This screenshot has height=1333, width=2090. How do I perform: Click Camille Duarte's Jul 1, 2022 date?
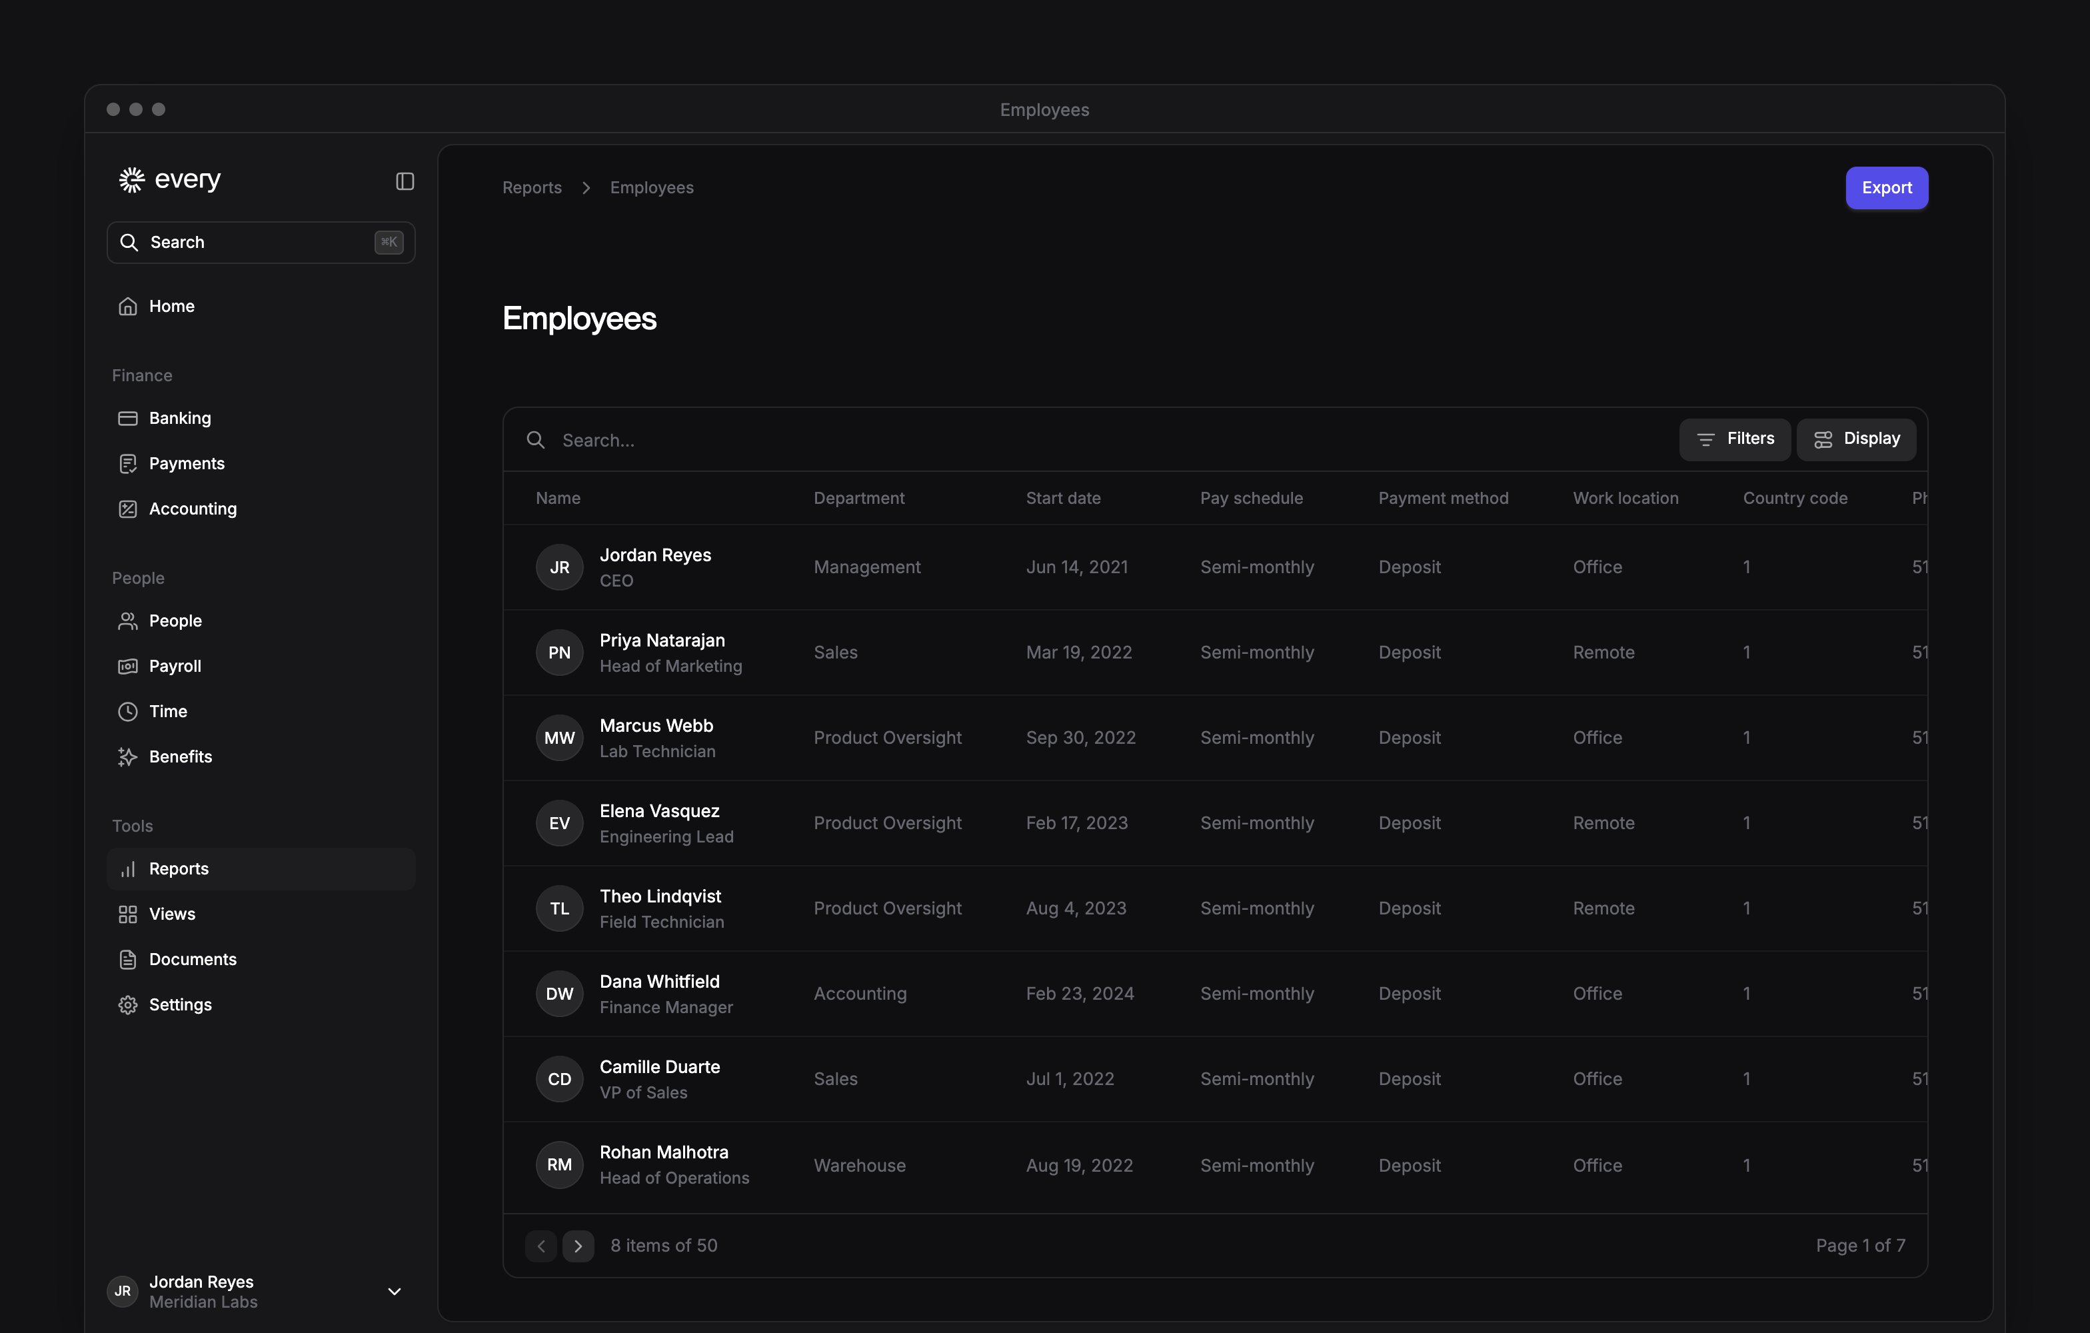tap(1069, 1078)
